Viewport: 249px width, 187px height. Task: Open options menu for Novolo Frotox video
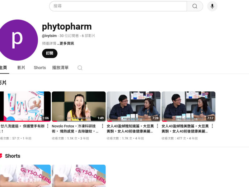(x=102, y=126)
